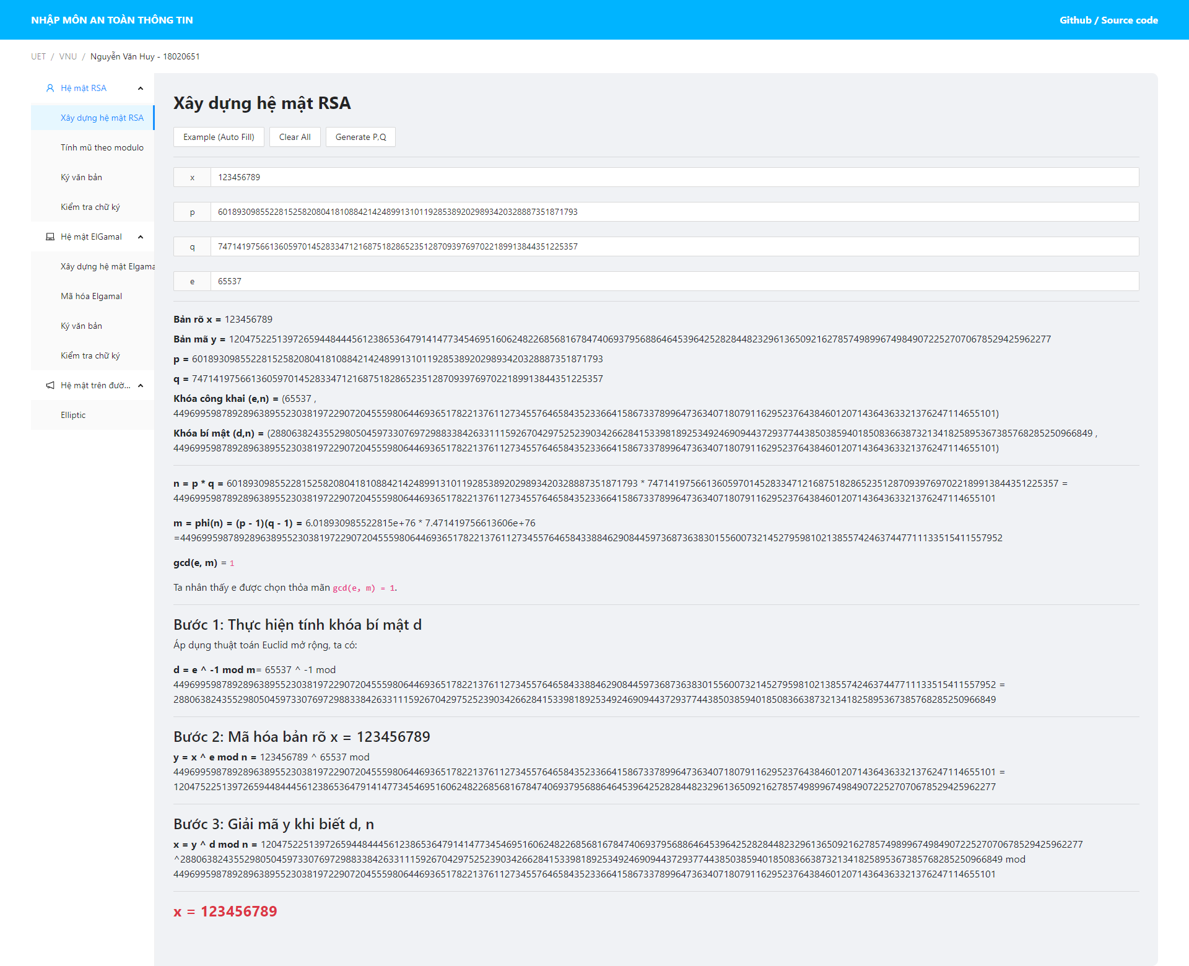1189x966 pixels.
Task: Focus the x plaintext input field
Action: click(x=674, y=177)
